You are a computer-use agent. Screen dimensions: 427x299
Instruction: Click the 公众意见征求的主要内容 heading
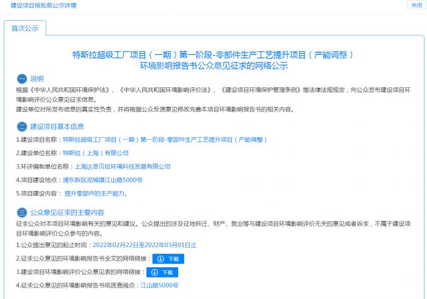point(67,212)
